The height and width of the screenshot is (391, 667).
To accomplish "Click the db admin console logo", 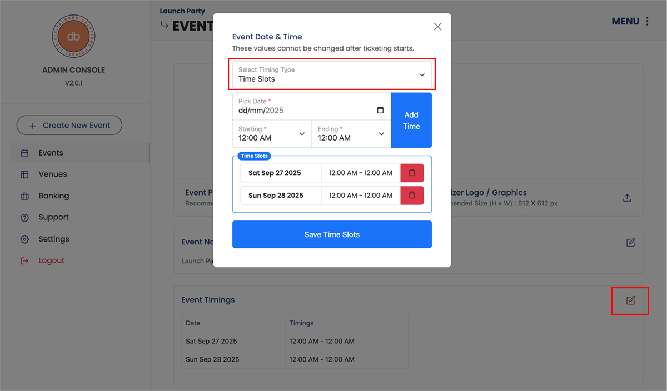I will 73,37.
